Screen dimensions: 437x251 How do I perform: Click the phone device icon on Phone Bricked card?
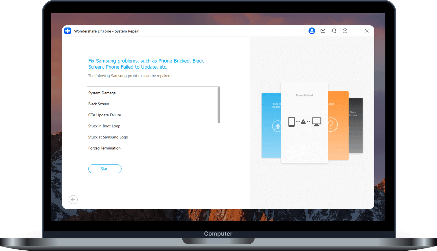tap(292, 122)
